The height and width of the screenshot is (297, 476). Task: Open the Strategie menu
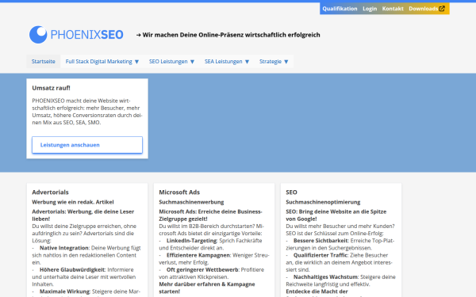[271, 62]
